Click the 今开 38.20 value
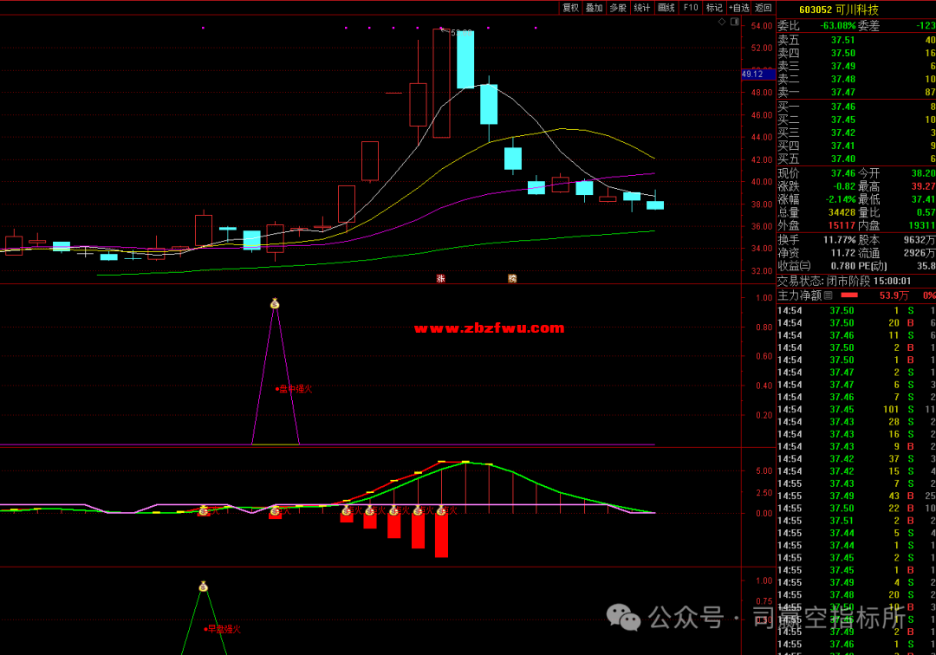This screenshot has height=655, width=936. (924, 173)
